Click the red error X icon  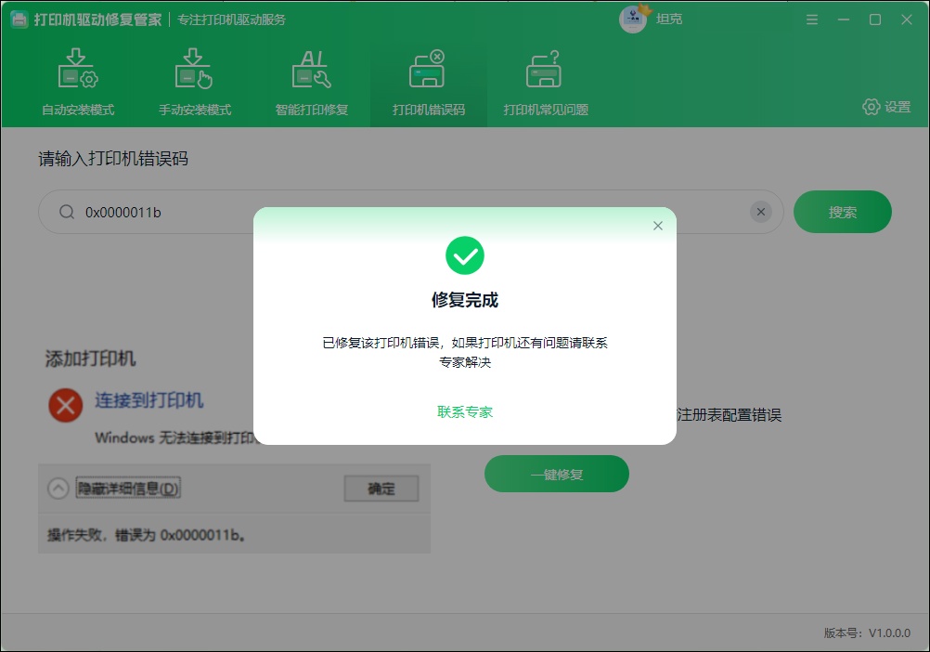pos(66,406)
